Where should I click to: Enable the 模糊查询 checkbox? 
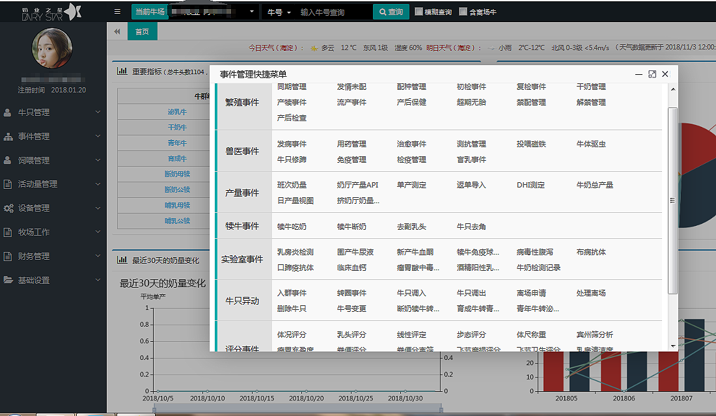click(x=419, y=12)
